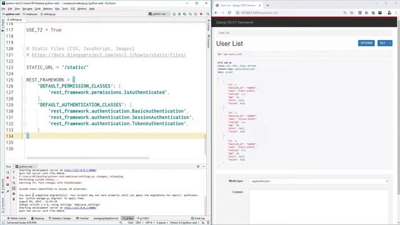Hide the Run panel with minimize dash
The image size is (400, 225).
204,167
